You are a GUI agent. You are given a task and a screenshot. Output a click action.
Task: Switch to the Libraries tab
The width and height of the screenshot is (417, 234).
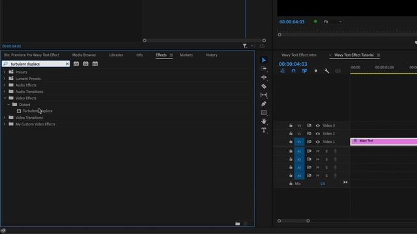tap(116, 55)
